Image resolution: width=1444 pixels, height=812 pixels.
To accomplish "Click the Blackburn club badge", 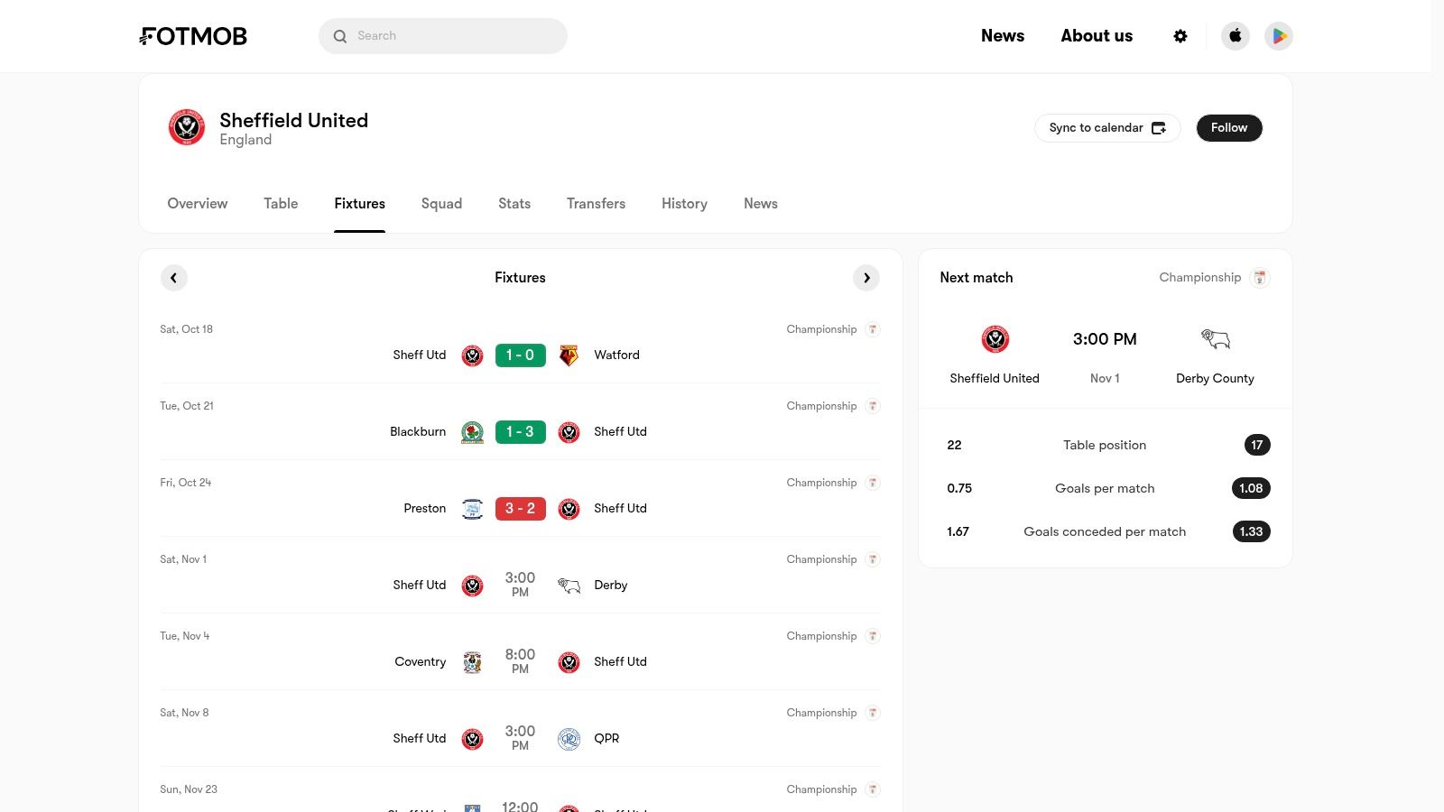I will click(x=472, y=431).
